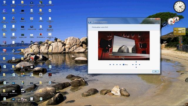Click the Play button in DVD preview
Viewport: 188px width, 106px height.
tap(110, 65)
